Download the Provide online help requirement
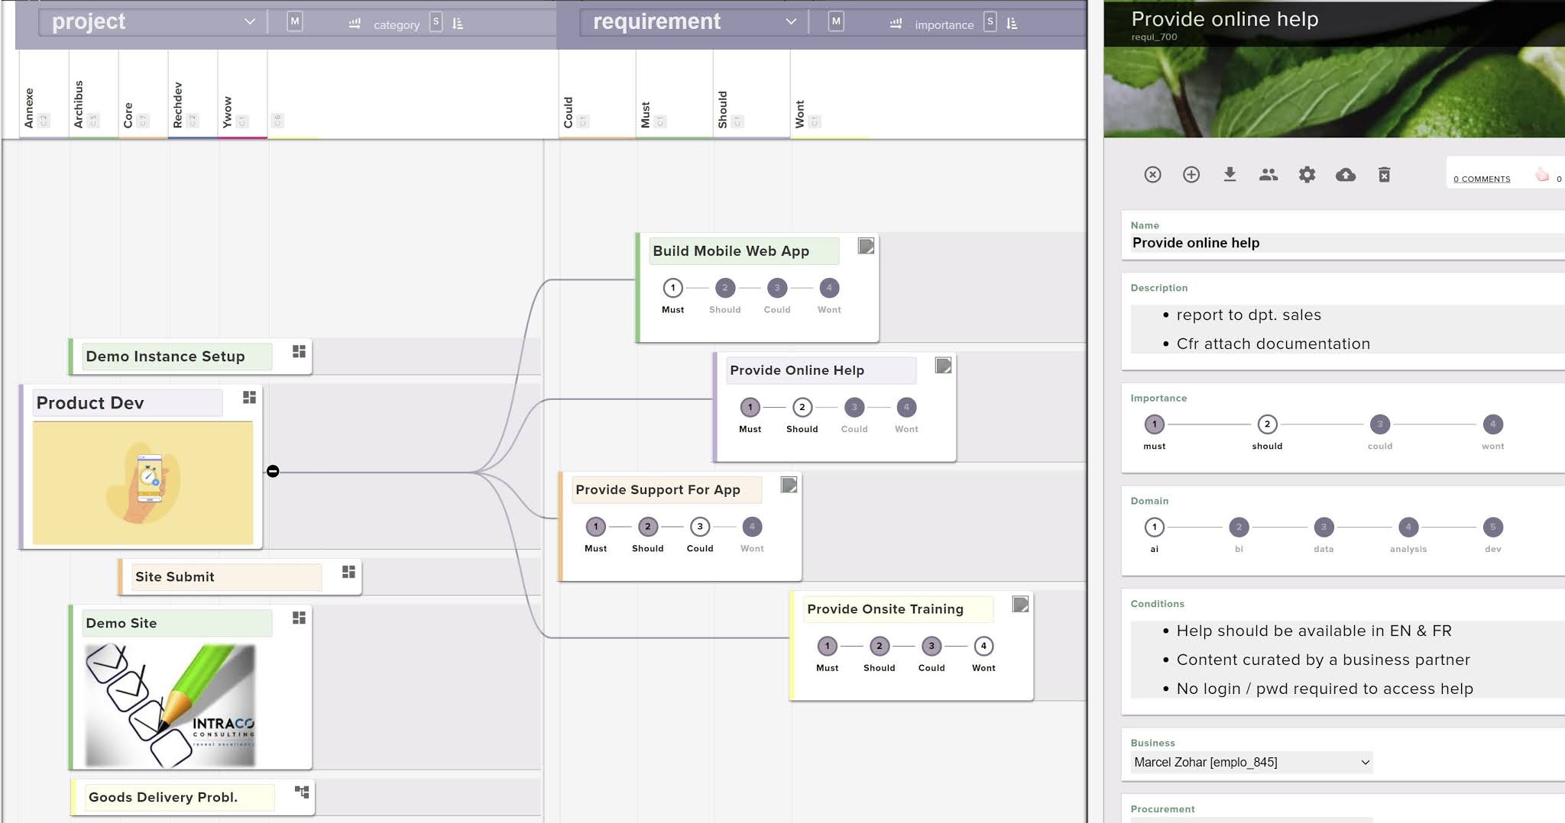Screen dimensions: 1565x823 pos(1230,175)
